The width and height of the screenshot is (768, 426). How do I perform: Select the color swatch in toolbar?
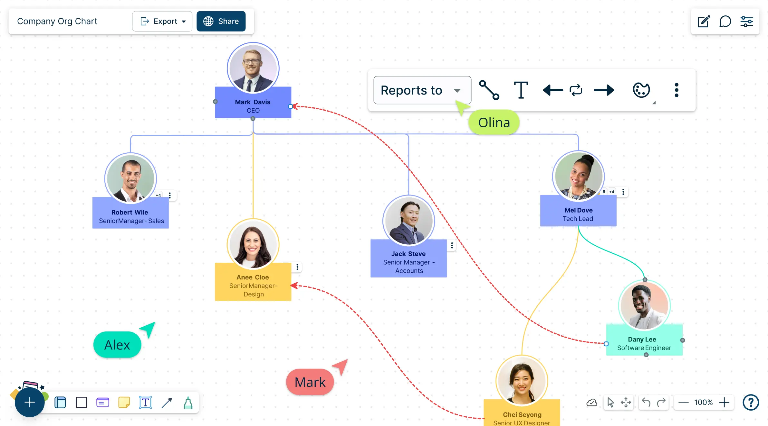(x=641, y=89)
